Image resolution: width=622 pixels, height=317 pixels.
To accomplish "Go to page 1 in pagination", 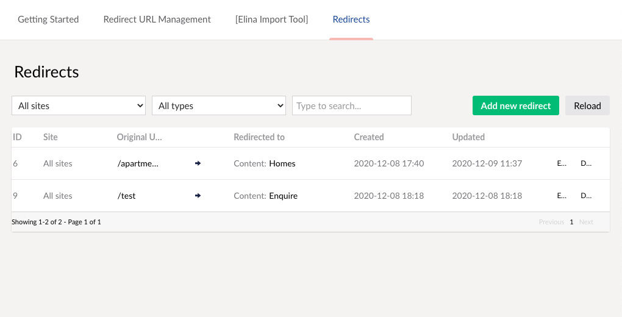I will pos(571,222).
